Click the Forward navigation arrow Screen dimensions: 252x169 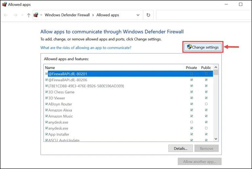[x=15, y=15]
